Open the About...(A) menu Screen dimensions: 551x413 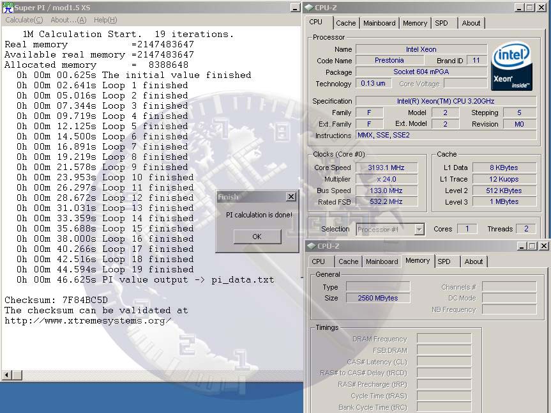coord(68,20)
